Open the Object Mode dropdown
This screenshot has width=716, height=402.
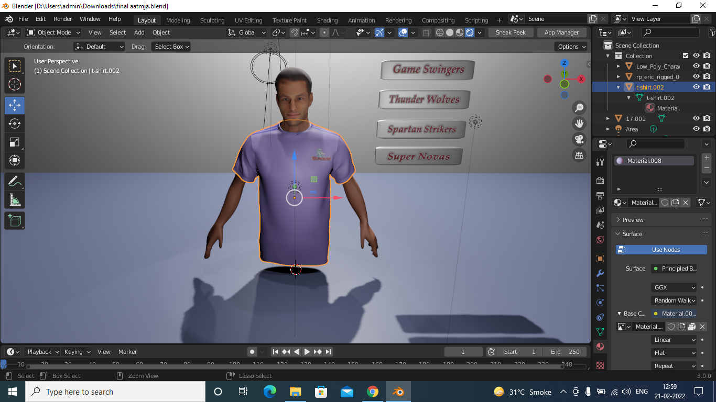[53, 32]
